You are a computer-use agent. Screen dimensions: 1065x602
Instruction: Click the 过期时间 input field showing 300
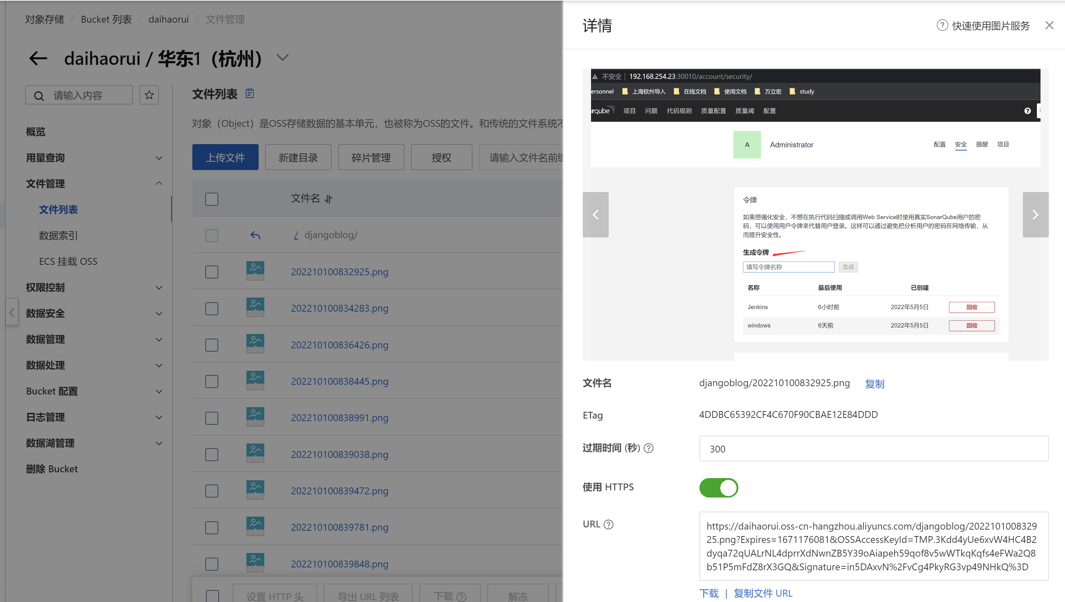873,449
